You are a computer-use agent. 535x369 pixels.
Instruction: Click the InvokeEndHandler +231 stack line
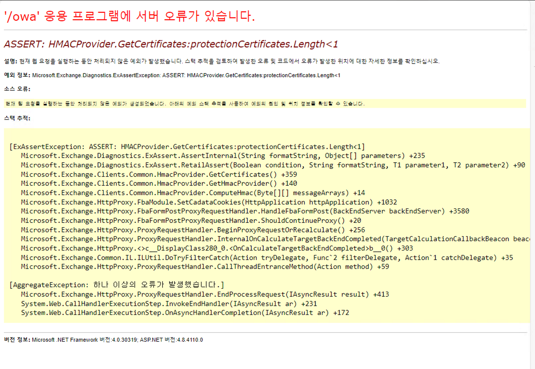pos(169,304)
